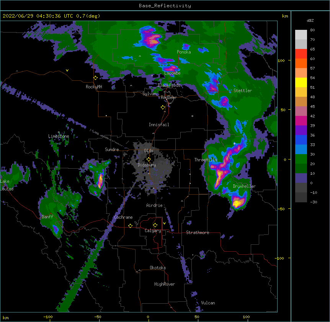Click the yellow V marker east of Calgary
Image resolution: width=330 pixels, height=322 pixels.
coord(164,223)
